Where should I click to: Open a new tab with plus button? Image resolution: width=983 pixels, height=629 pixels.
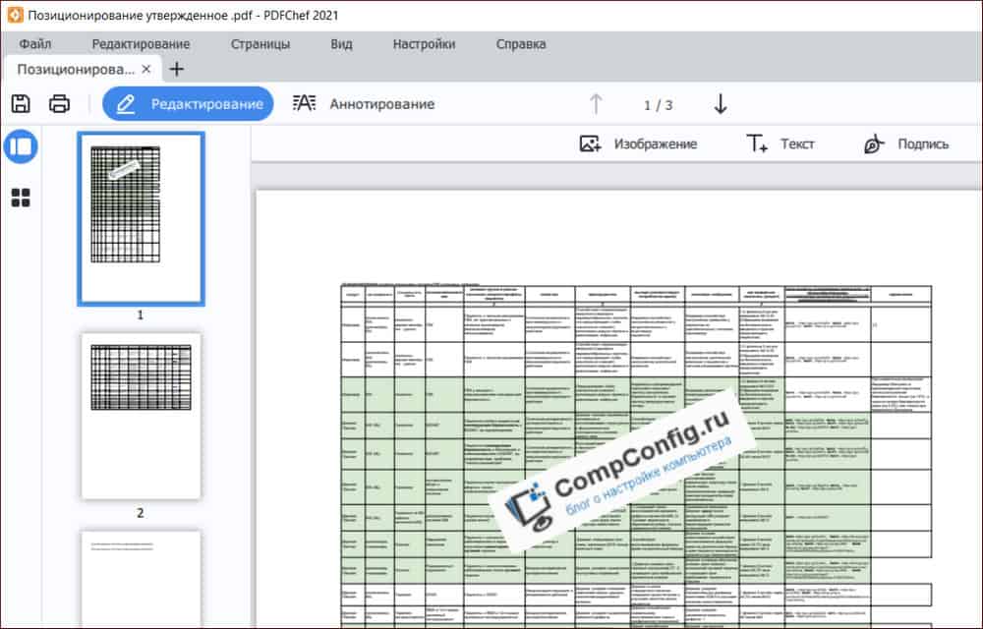pos(177,69)
